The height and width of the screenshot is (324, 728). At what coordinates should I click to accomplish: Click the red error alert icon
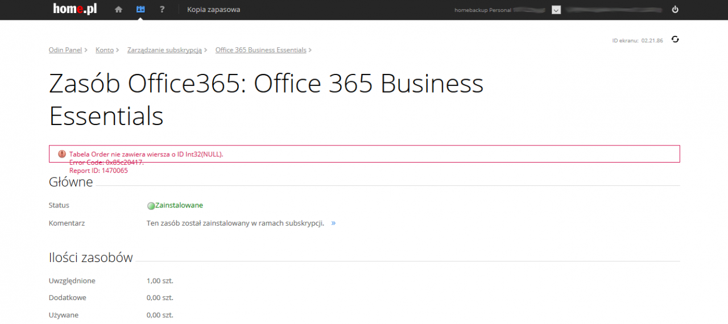coord(62,154)
